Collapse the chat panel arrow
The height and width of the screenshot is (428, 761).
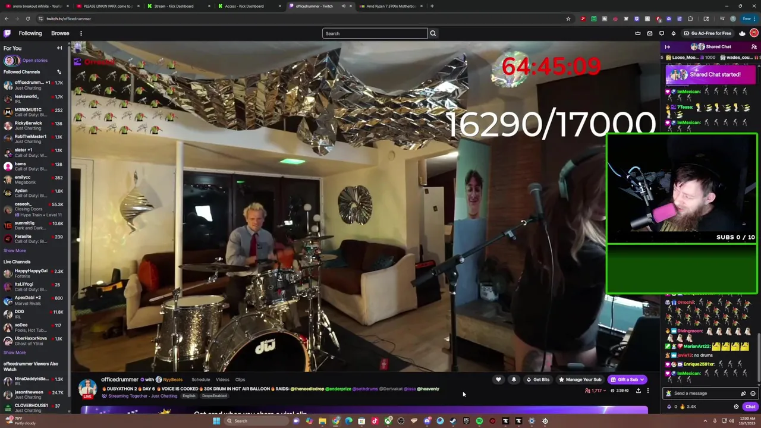[x=667, y=47]
